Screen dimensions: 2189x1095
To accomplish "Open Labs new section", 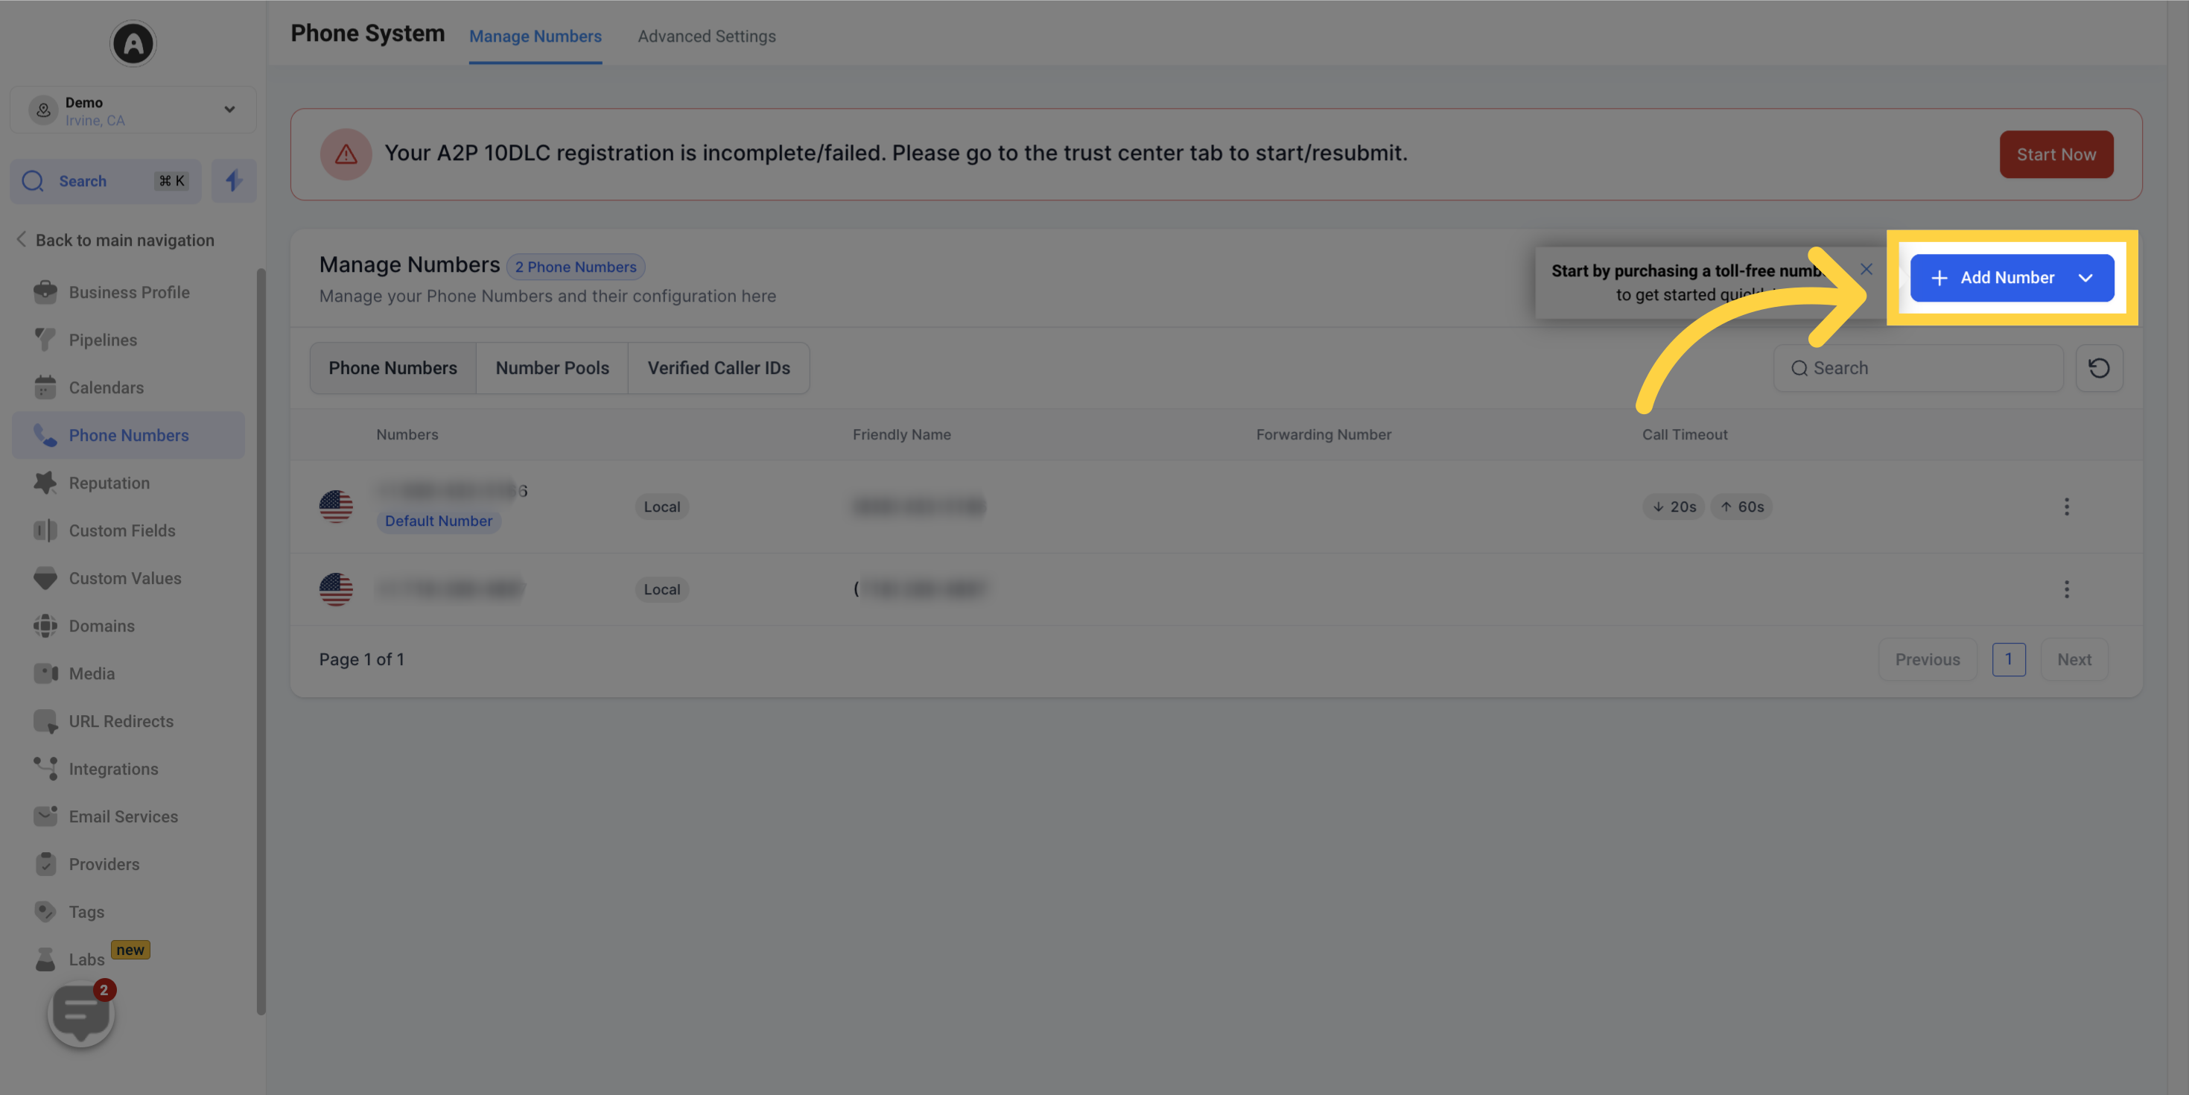I will [x=128, y=959].
